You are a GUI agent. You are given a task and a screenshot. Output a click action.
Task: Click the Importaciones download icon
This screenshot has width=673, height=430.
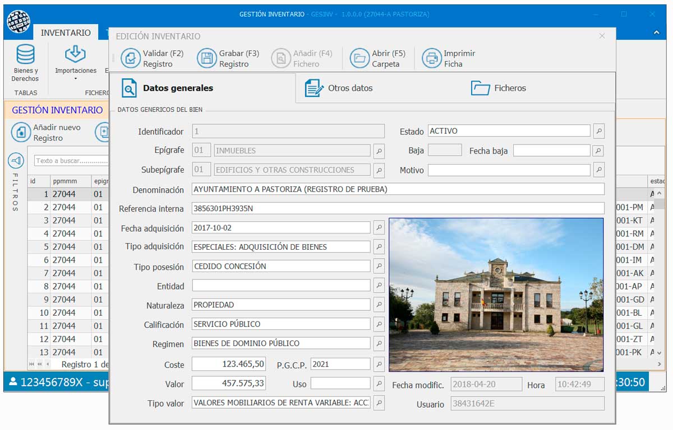pyautogui.click(x=75, y=54)
